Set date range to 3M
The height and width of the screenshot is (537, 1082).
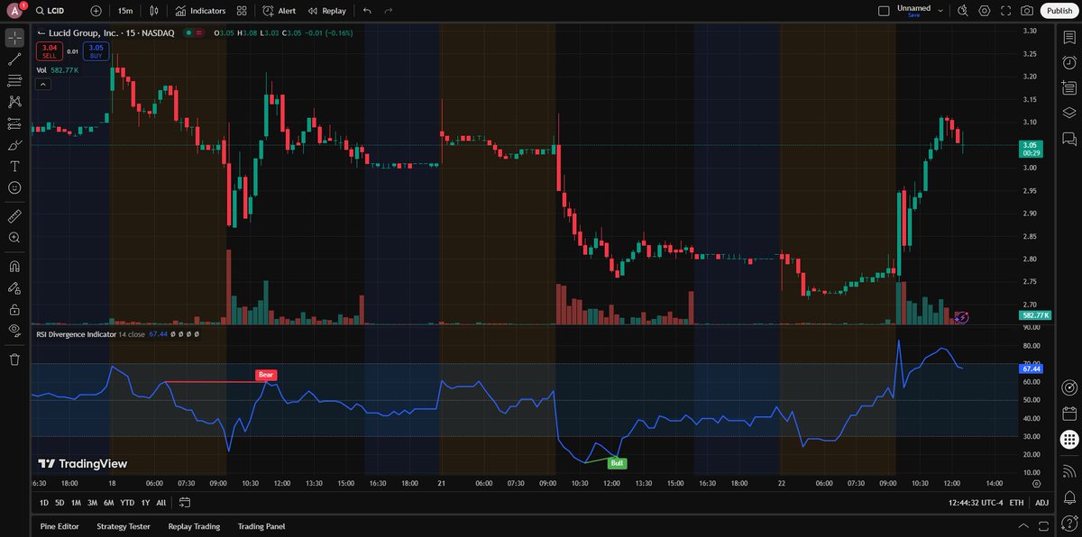(92, 502)
